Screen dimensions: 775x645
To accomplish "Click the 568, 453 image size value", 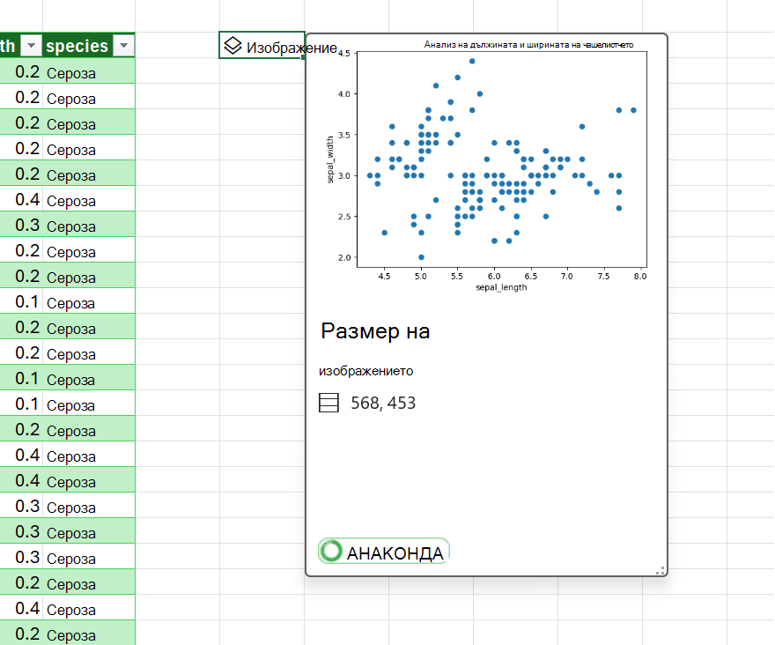I will [x=383, y=404].
